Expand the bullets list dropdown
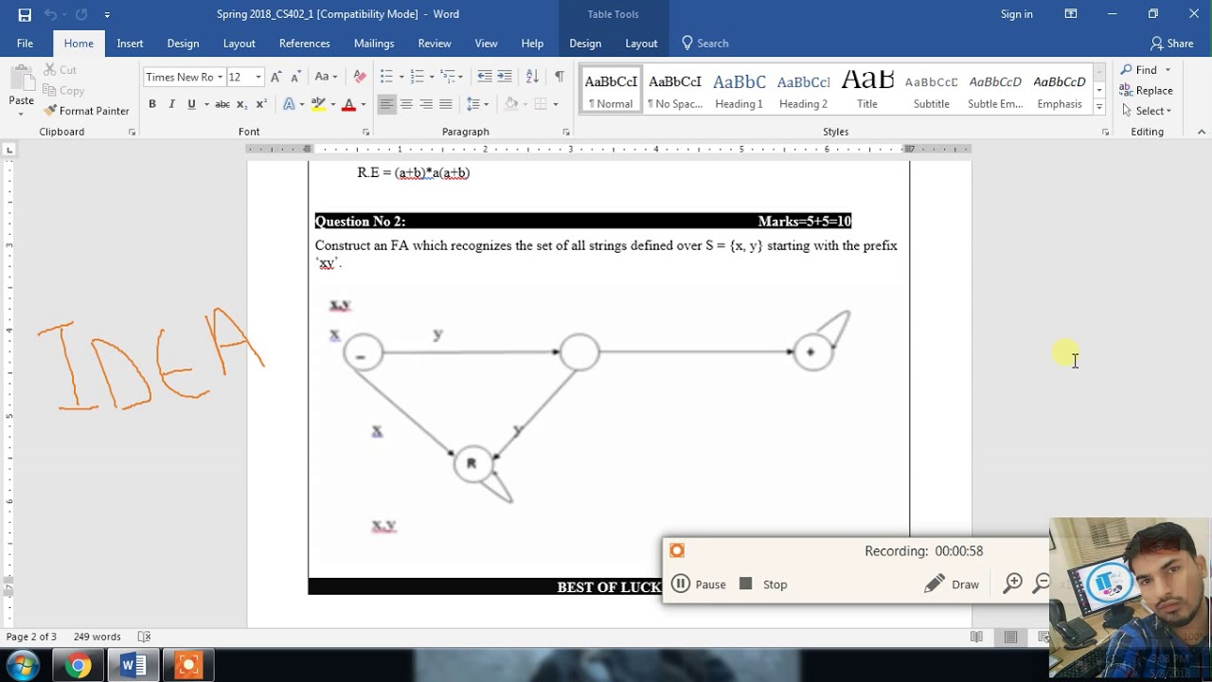The height and width of the screenshot is (682, 1212). click(401, 77)
